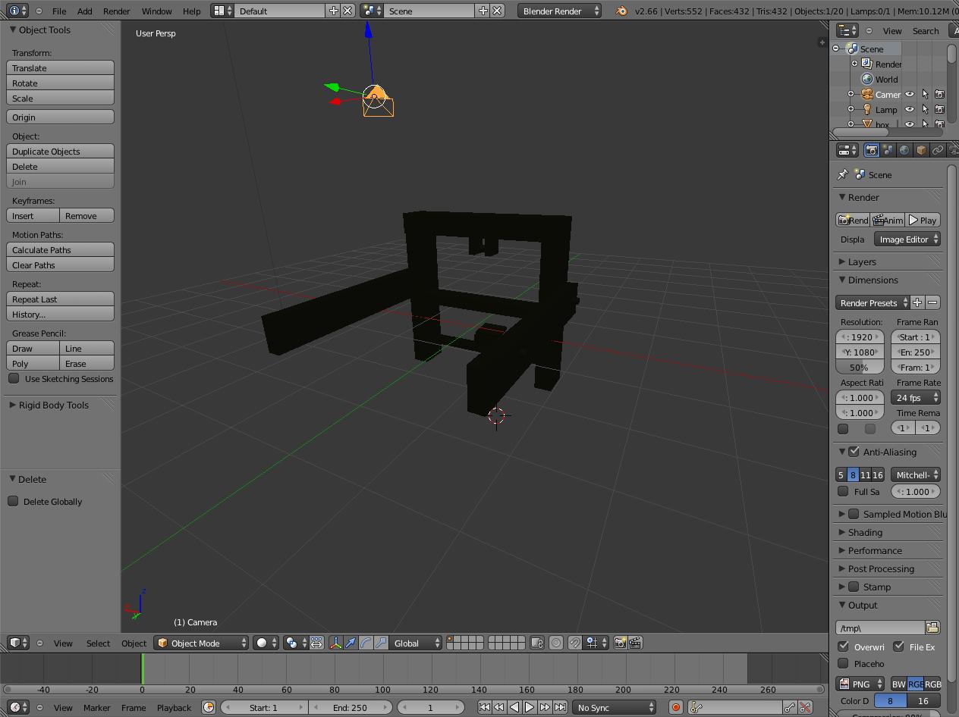Open the Help menu
This screenshot has height=717, width=959.
(192, 11)
